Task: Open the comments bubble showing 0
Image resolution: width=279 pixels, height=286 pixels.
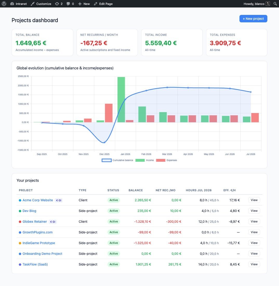Action: (70, 4)
